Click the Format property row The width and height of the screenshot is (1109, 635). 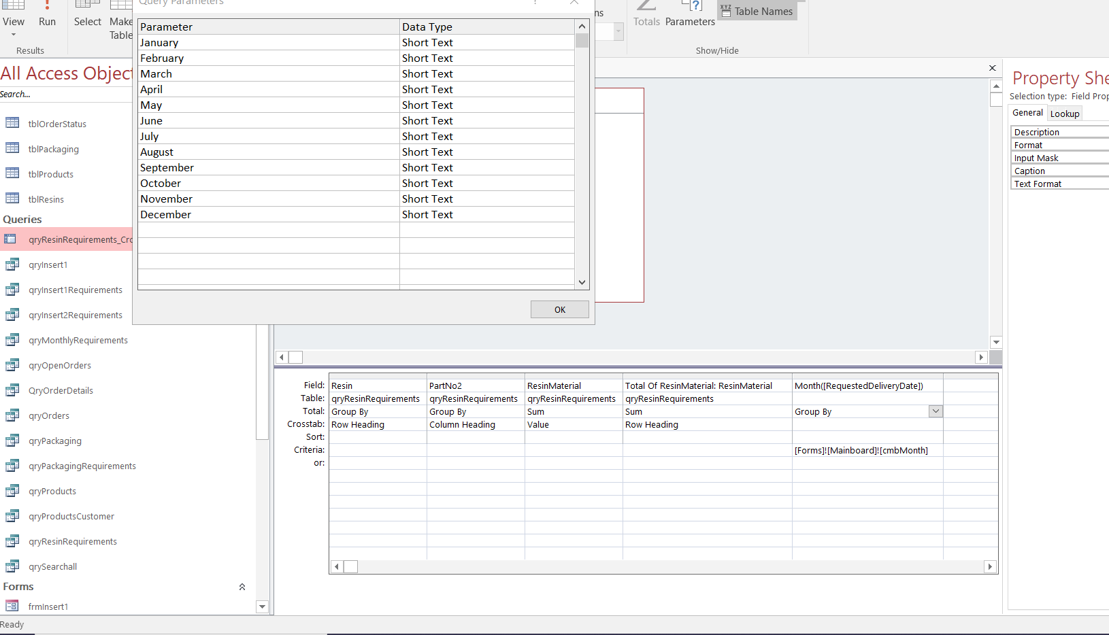pos(1060,145)
